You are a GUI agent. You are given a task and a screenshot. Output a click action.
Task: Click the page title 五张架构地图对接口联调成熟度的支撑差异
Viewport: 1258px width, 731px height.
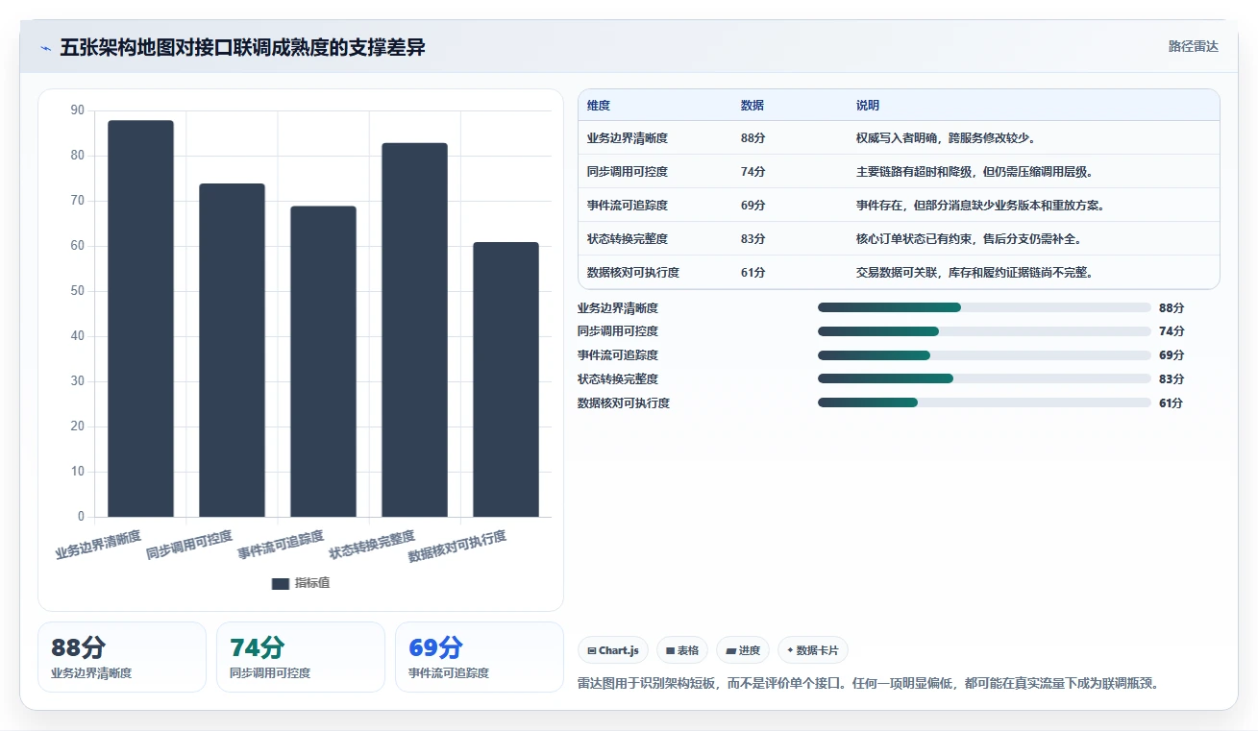242,47
